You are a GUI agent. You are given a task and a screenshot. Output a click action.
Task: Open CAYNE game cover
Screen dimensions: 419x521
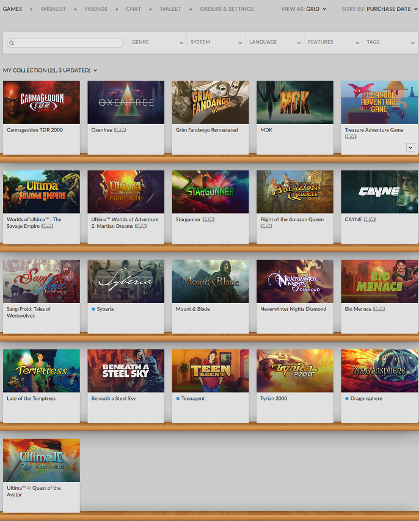point(379,192)
